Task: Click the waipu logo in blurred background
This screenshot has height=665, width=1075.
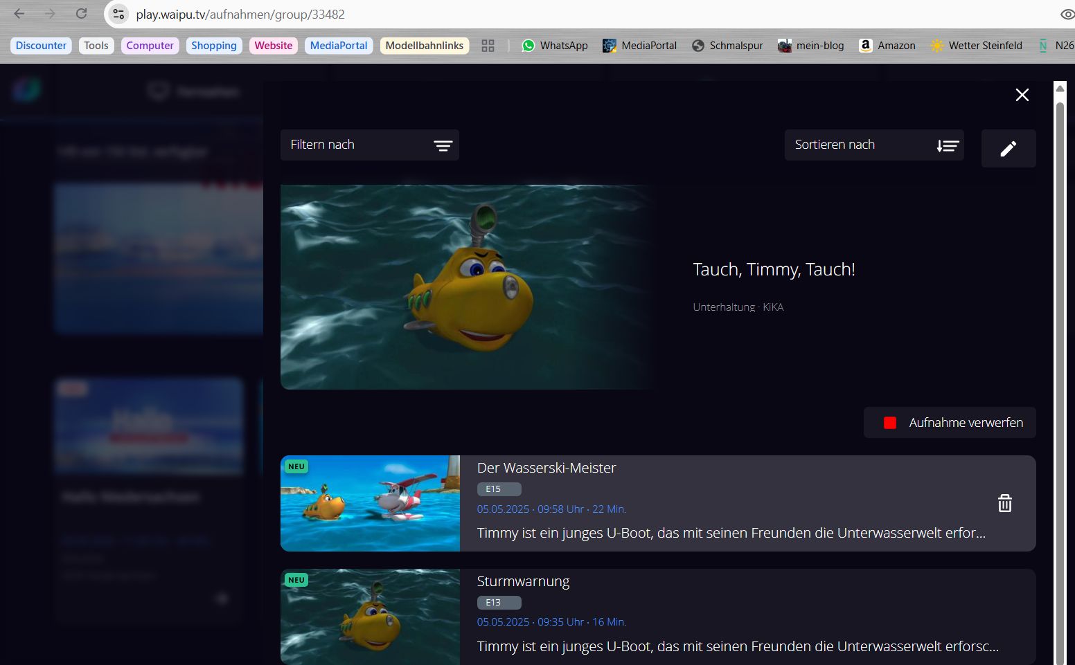Action: (x=26, y=89)
